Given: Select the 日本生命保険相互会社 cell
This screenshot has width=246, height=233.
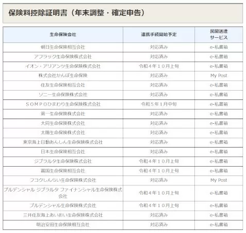Looking at the screenshot, I should (63, 152).
